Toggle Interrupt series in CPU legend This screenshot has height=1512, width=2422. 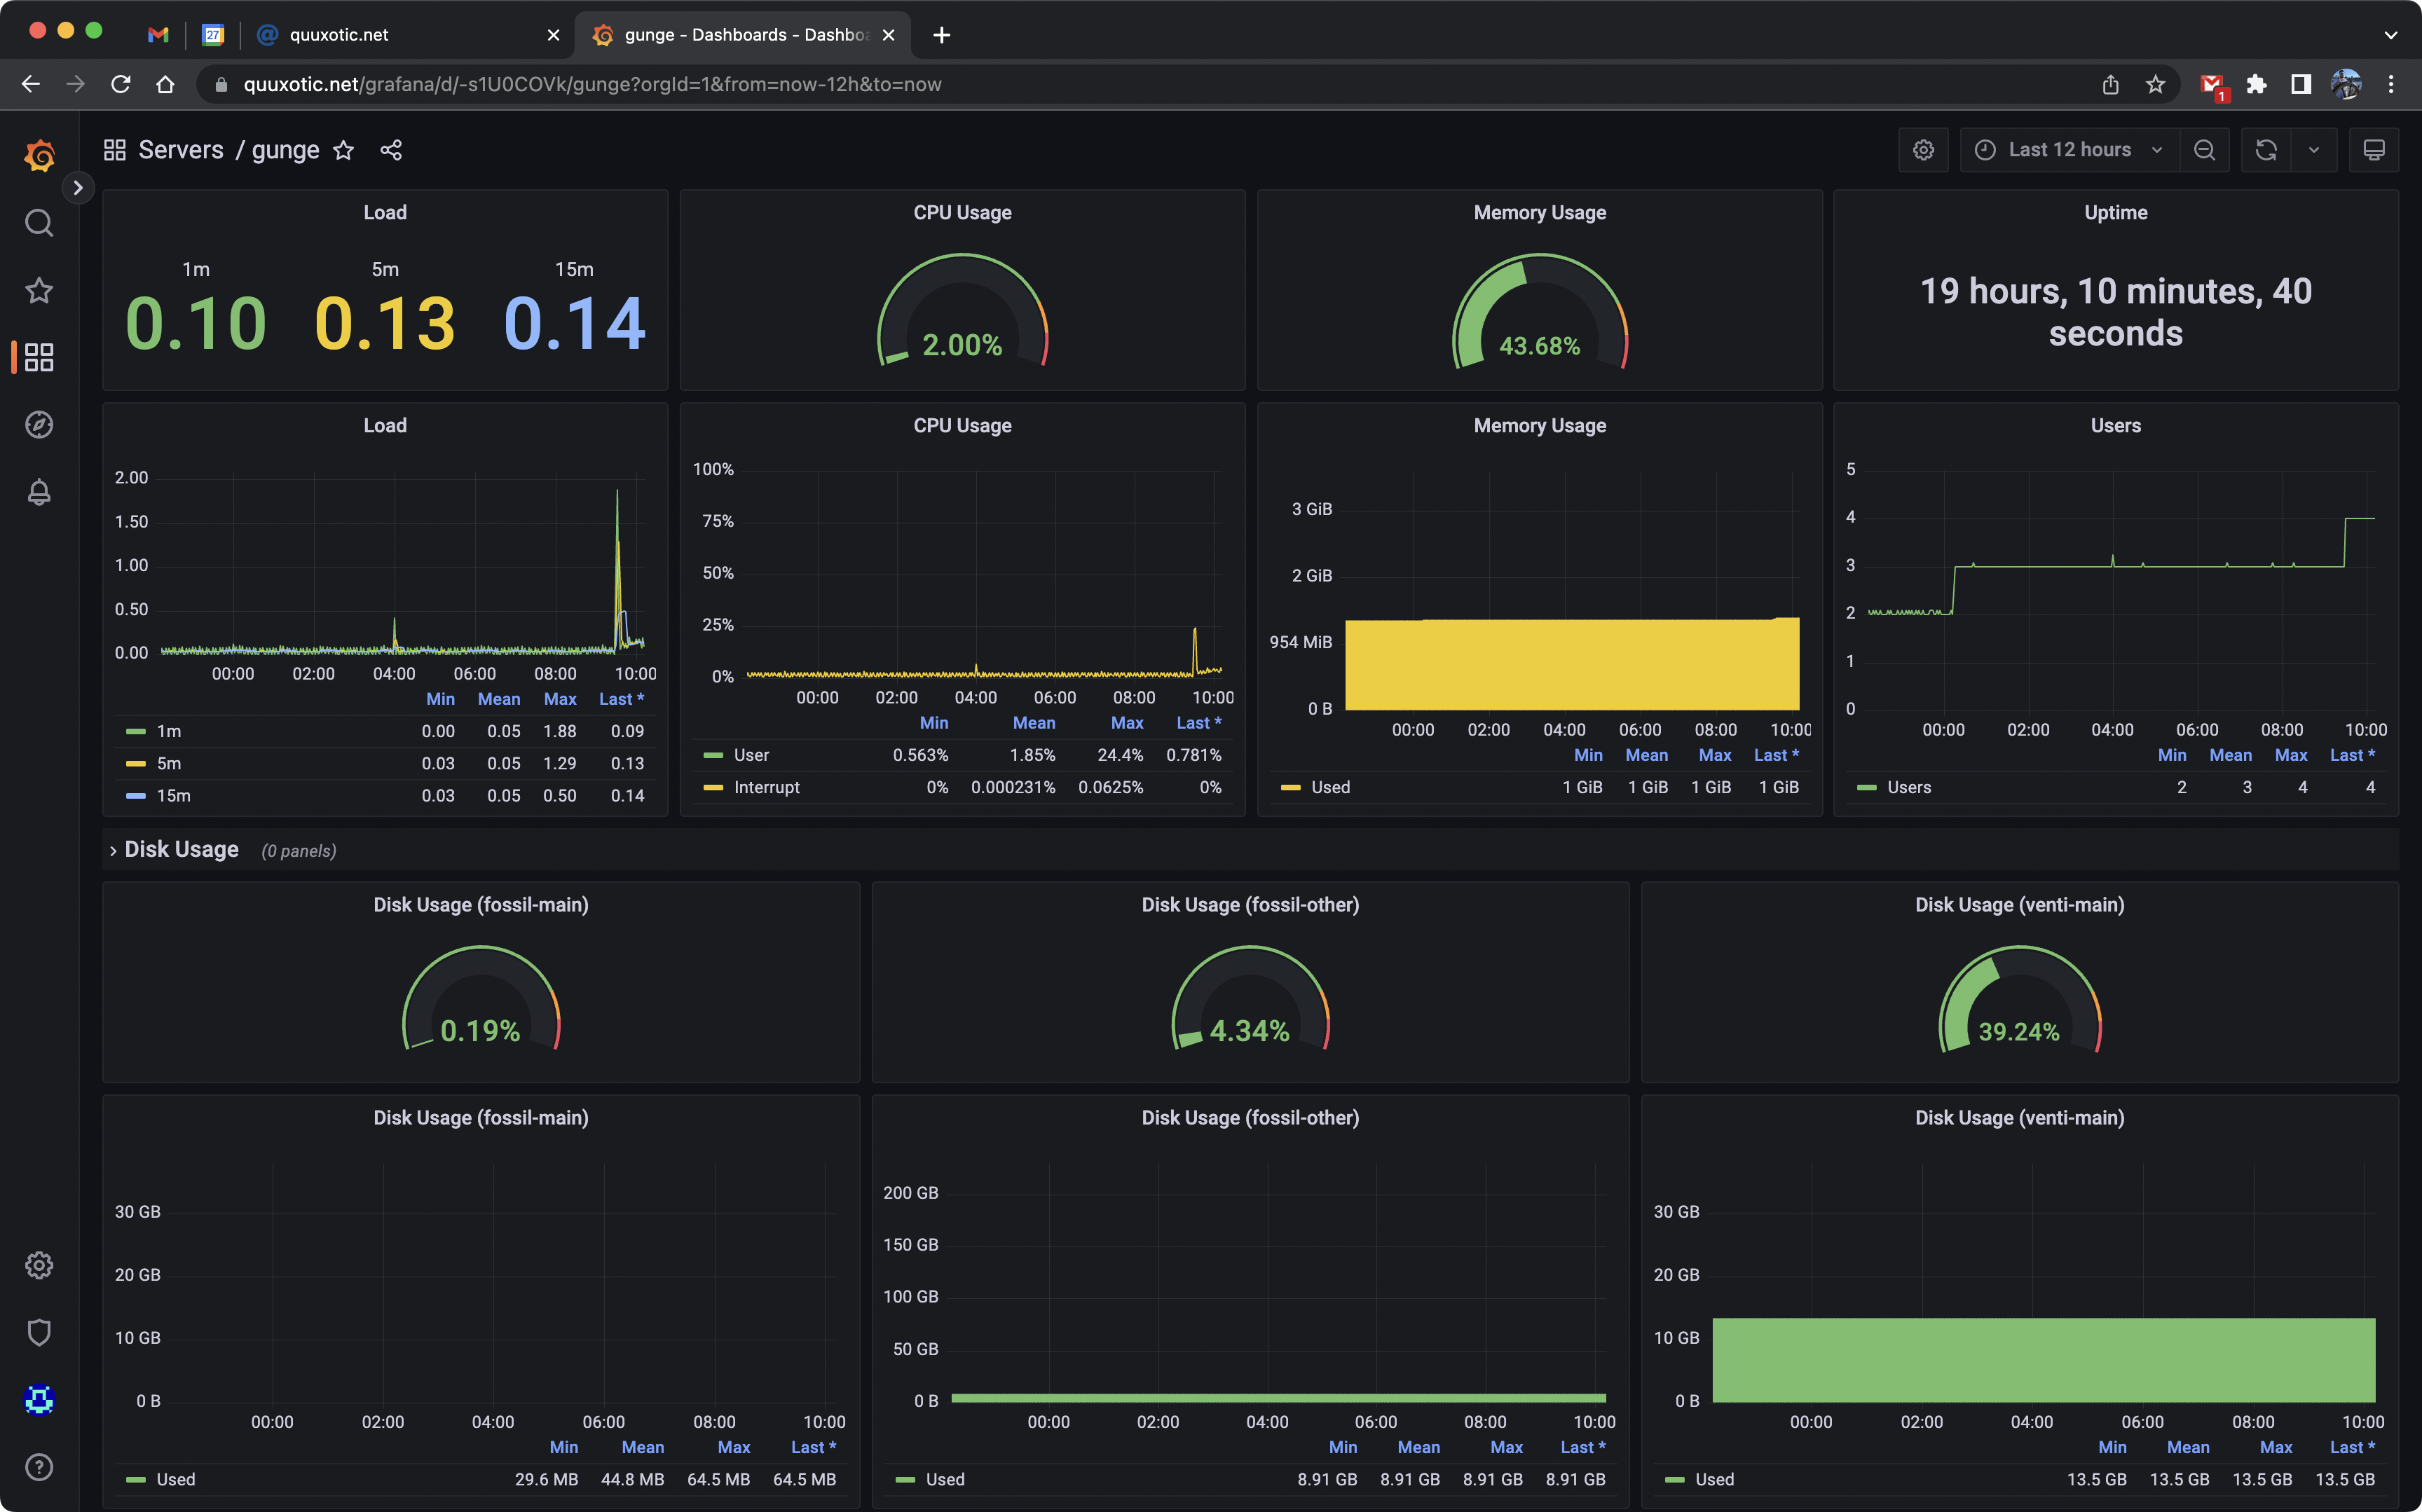coord(766,787)
